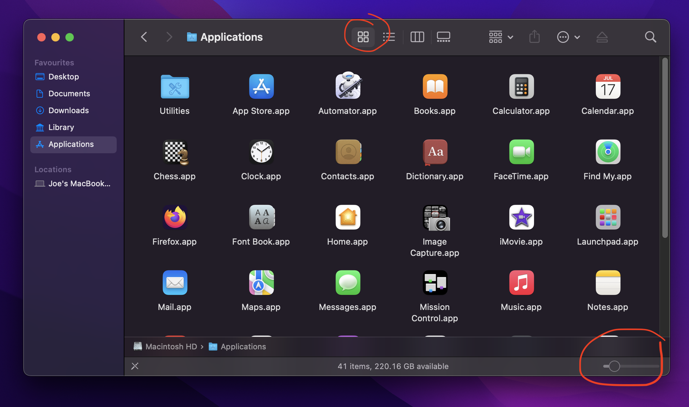Select the iMovie.app icon
689x407 pixels.
(521, 217)
